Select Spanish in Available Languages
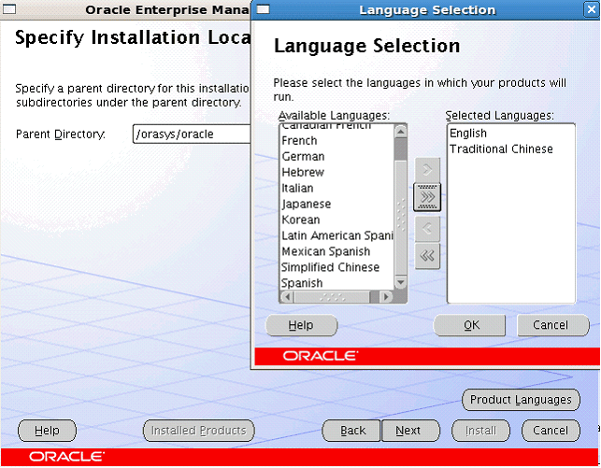The width and height of the screenshot is (601, 468). tap(336, 283)
